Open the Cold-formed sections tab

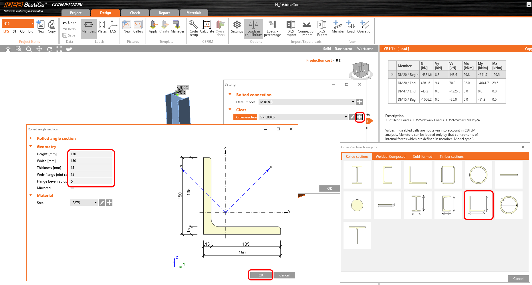point(422,157)
